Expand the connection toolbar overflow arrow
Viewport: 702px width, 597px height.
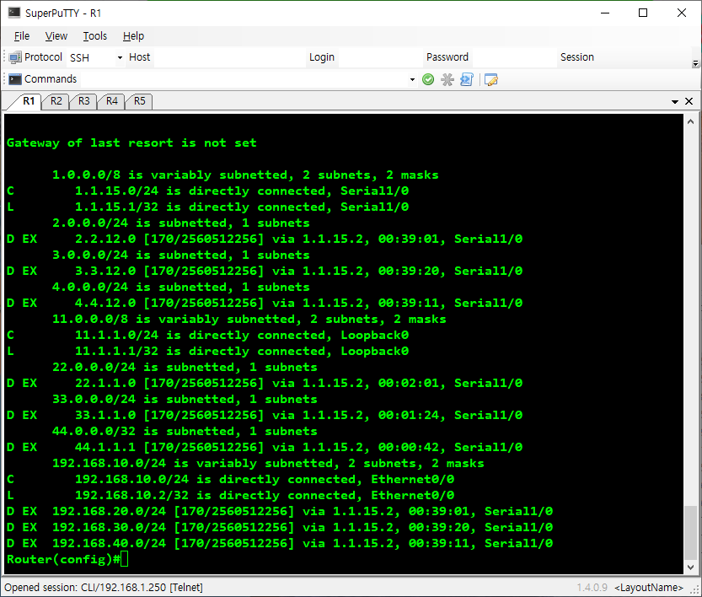pyautogui.click(x=695, y=63)
